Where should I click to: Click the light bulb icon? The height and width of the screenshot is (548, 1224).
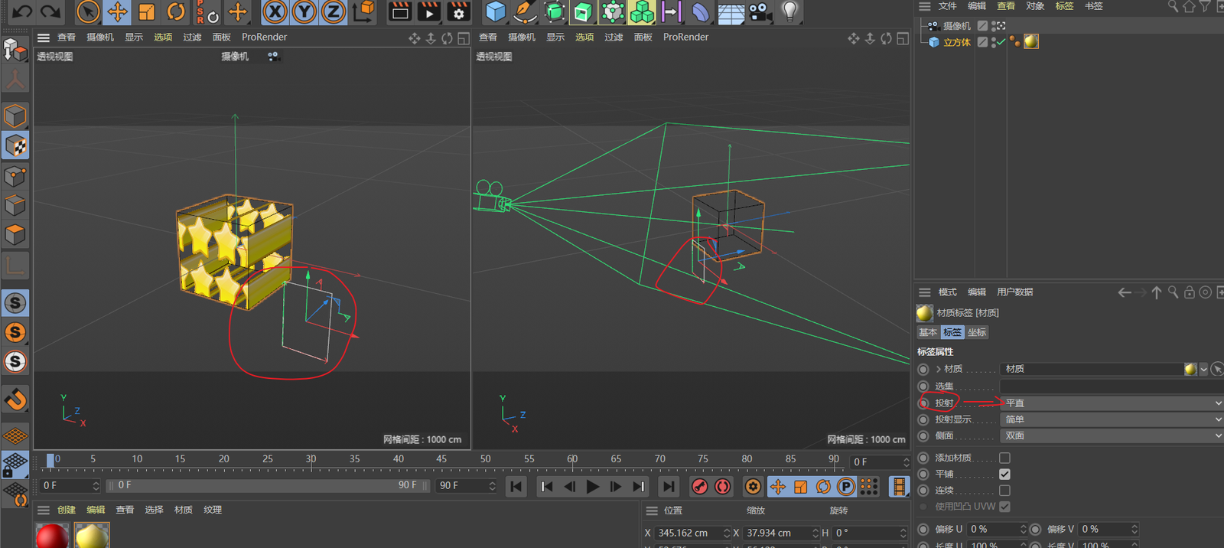click(x=789, y=11)
